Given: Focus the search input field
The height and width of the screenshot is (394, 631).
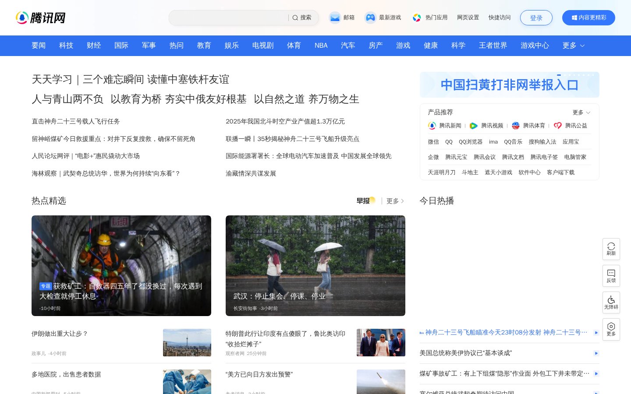Looking at the screenshot, I should 228,18.
